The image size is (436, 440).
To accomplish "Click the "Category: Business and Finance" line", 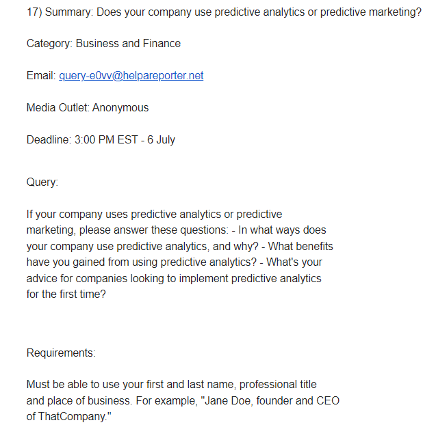I will tap(103, 44).
